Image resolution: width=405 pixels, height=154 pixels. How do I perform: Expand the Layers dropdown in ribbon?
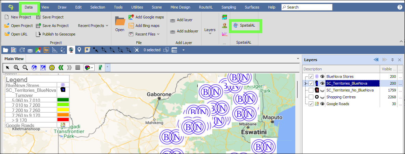[x=210, y=31]
